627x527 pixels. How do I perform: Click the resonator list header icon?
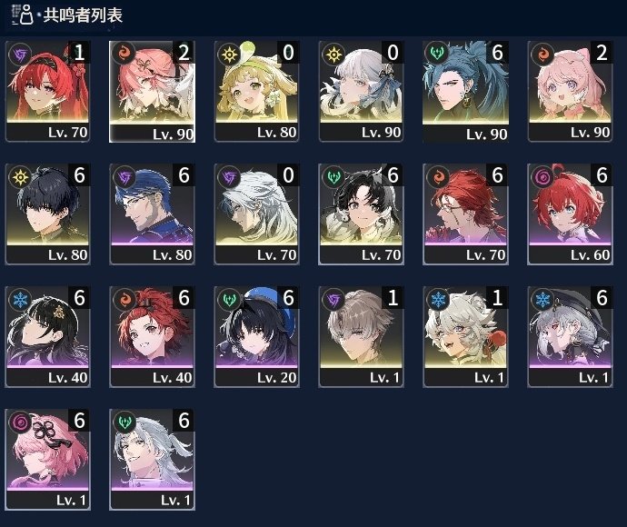pos(23,15)
